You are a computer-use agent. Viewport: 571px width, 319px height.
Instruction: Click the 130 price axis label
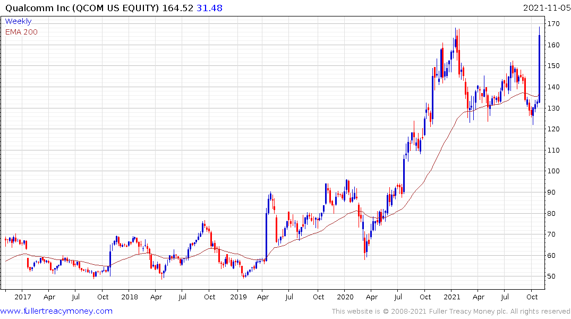[x=553, y=108]
